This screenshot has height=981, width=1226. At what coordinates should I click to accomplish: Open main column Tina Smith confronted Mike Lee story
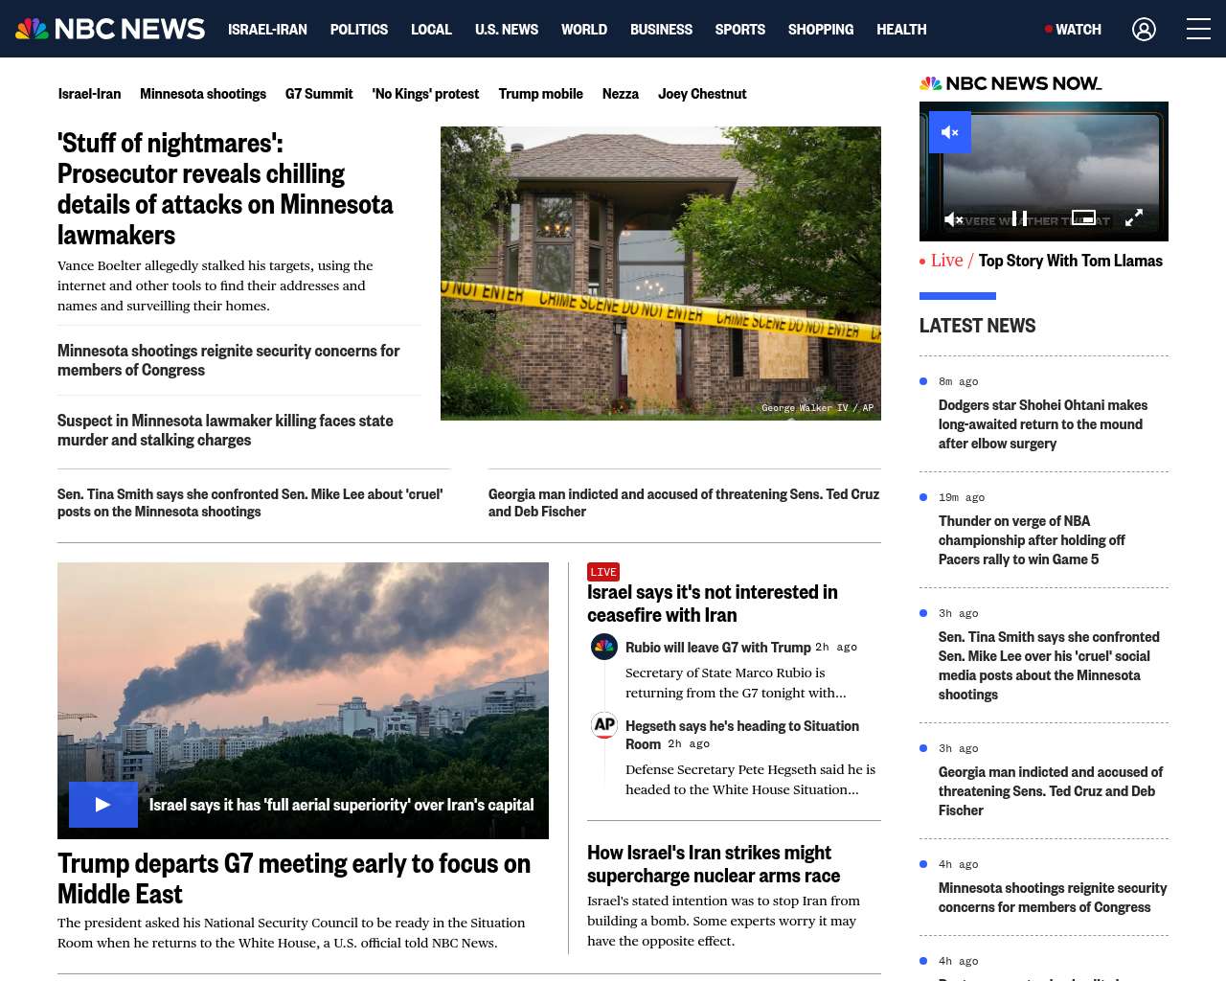tap(250, 503)
